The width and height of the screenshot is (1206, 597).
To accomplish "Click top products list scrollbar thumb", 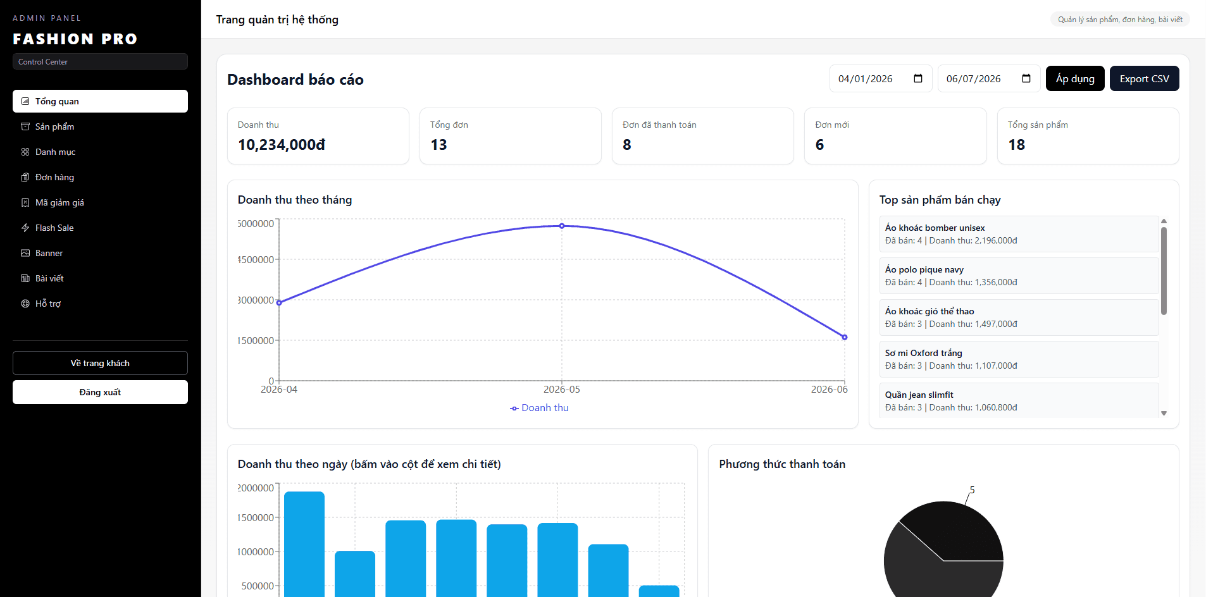I will (x=1164, y=271).
